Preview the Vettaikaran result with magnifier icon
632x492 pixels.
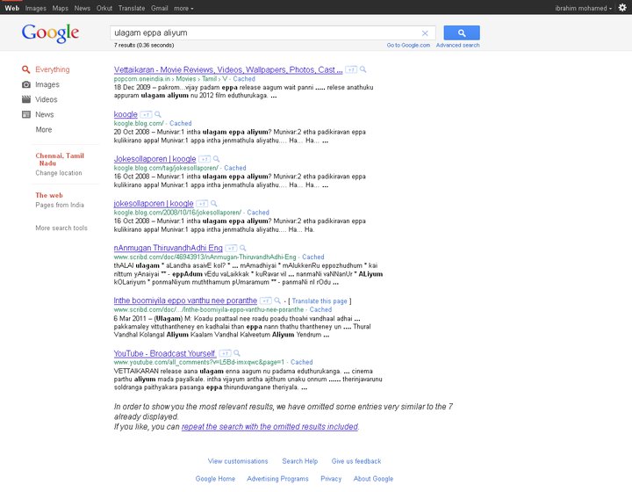pos(363,69)
